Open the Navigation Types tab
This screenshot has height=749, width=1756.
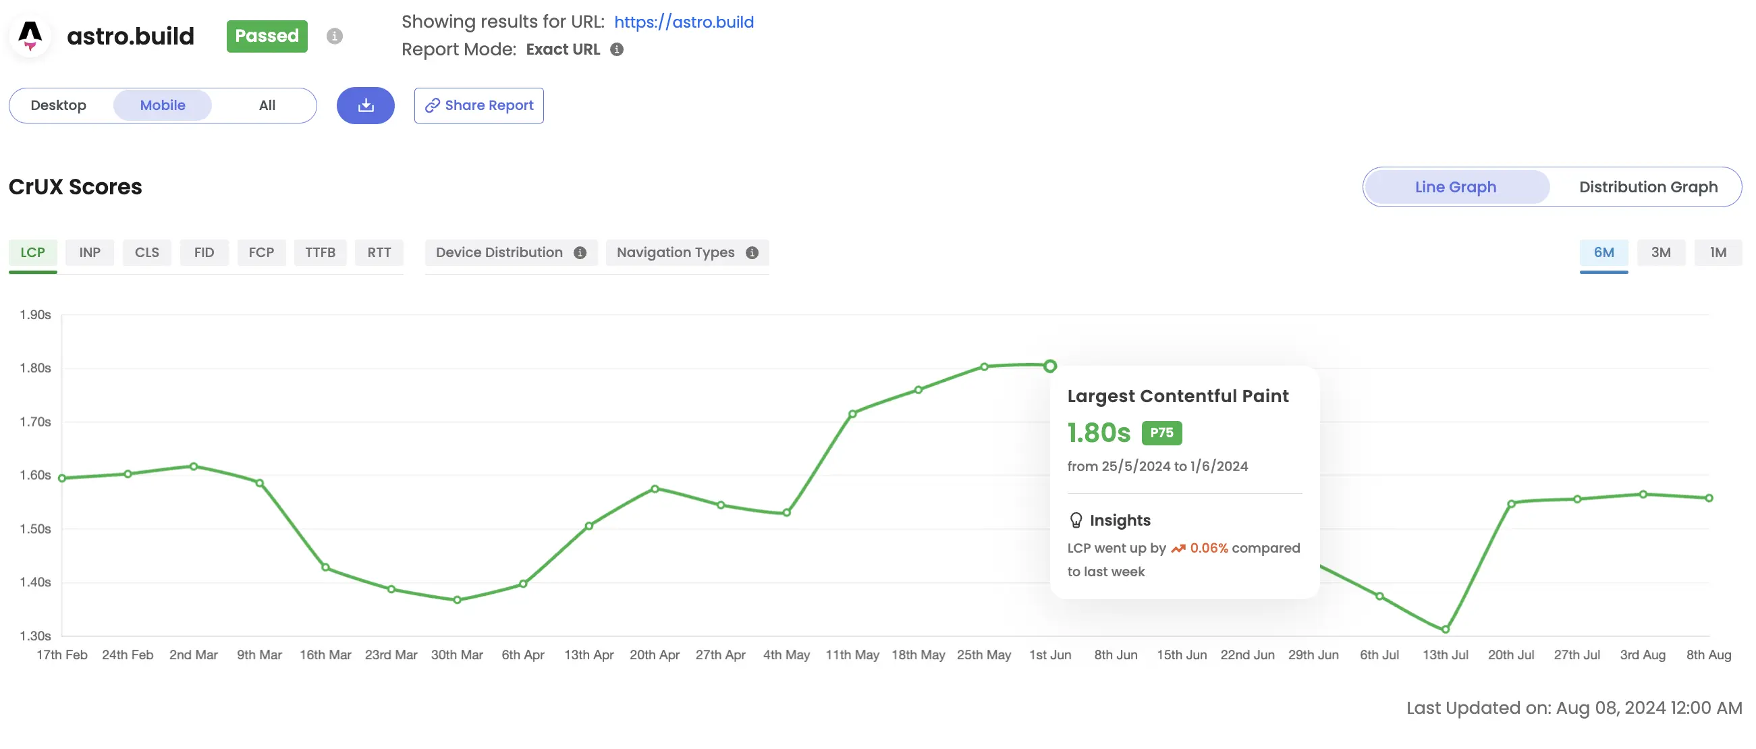click(x=687, y=253)
